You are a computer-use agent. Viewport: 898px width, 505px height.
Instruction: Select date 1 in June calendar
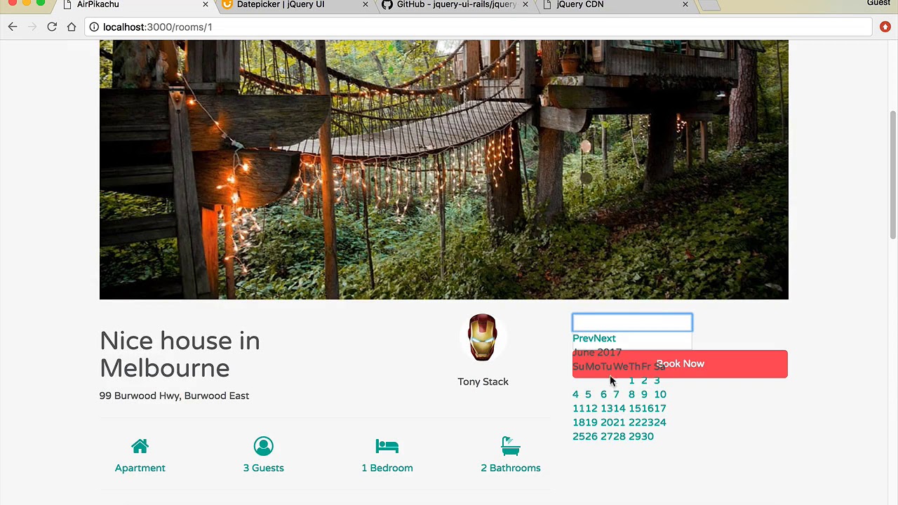pos(631,380)
